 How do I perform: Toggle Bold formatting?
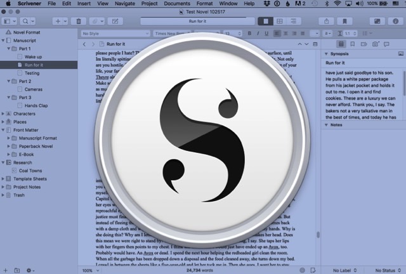pos(249,34)
